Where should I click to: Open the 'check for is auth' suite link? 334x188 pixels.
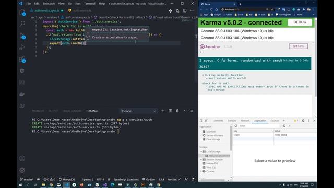[216, 83]
